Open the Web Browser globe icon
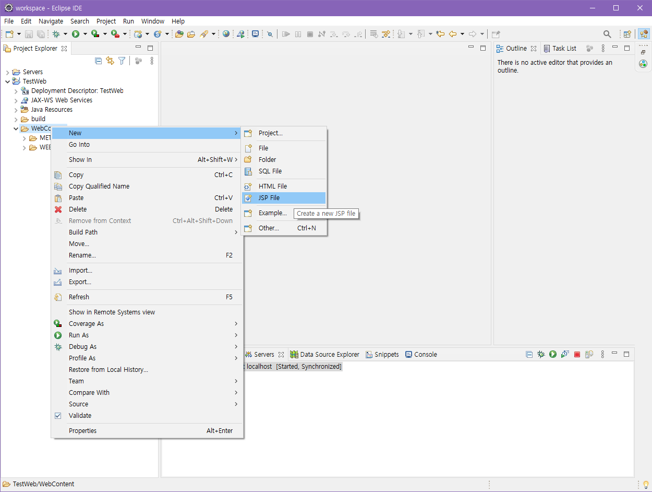Viewport: 652px width, 492px height. [226, 34]
